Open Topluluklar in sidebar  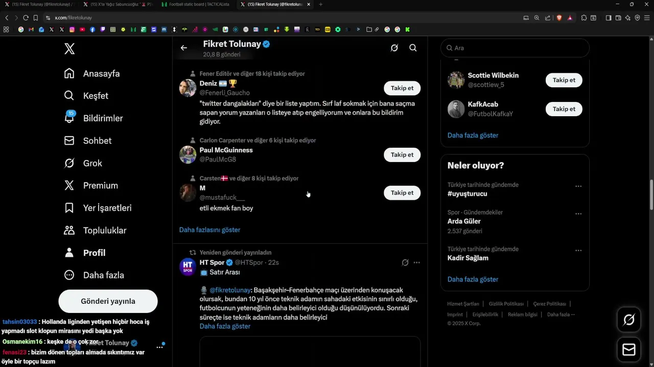click(95, 230)
